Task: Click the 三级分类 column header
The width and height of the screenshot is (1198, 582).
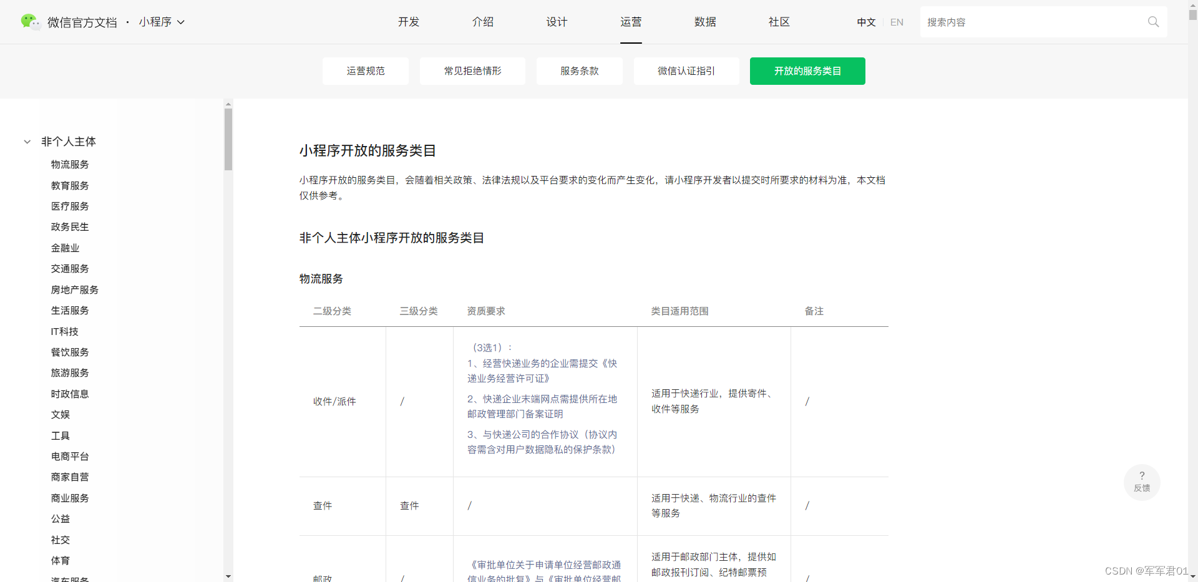Action: (x=419, y=311)
